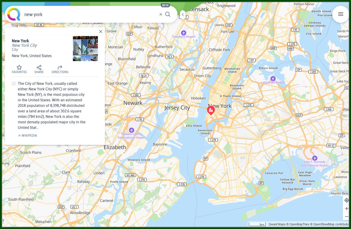Click the Canarsie Pol label
This screenshot has height=229, width=351.
pos(274,173)
